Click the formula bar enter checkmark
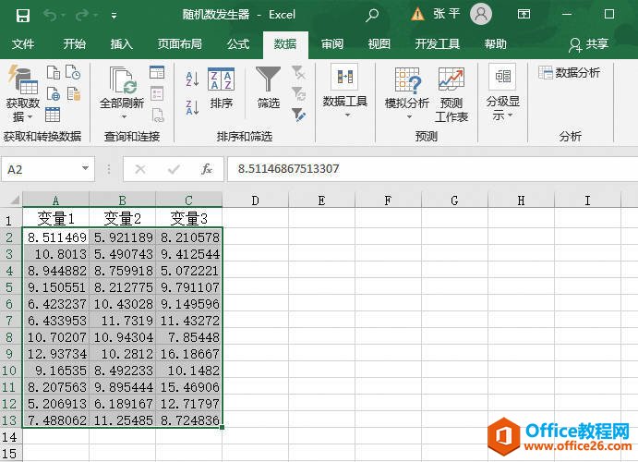Screen dimensions: 638x462 (174, 169)
